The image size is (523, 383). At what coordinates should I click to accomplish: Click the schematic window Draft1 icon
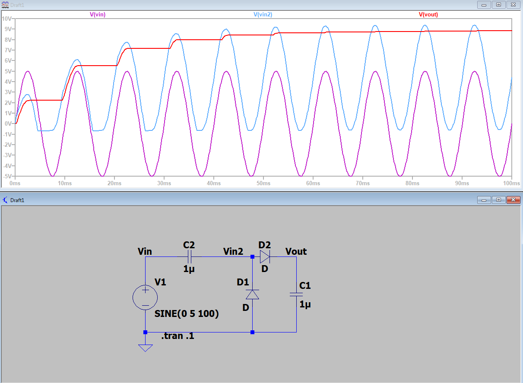click(5, 200)
